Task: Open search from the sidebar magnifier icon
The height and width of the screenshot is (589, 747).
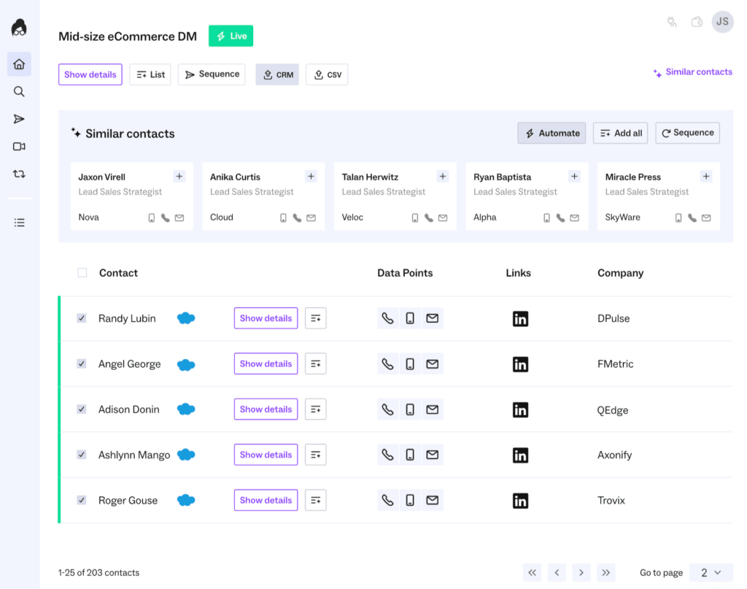Action: pos(19,91)
